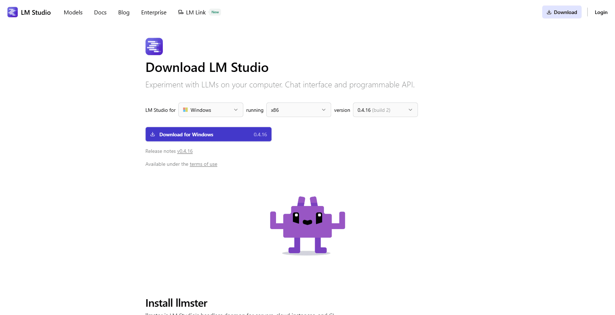This screenshot has height=315, width=615.
Task: Click the LM Link devices icon
Action: [181, 12]
